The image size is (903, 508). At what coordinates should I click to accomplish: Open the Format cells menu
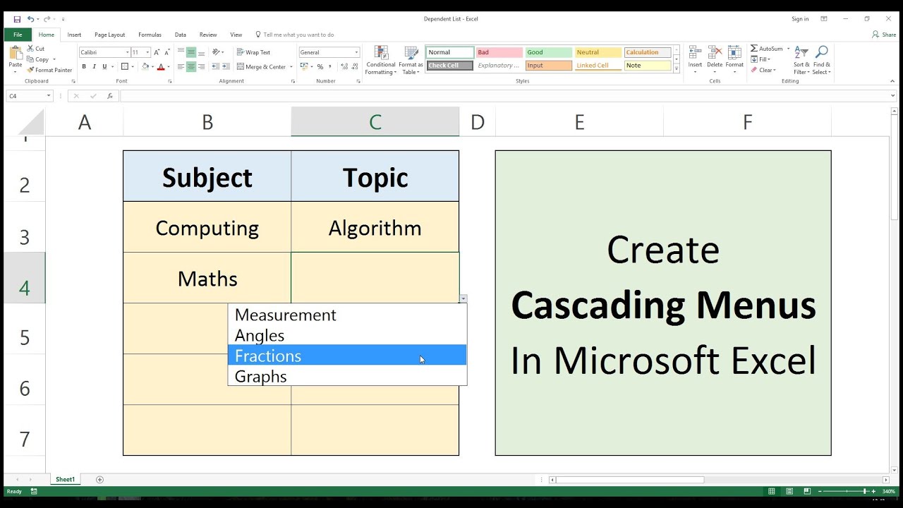coord(734,60)
